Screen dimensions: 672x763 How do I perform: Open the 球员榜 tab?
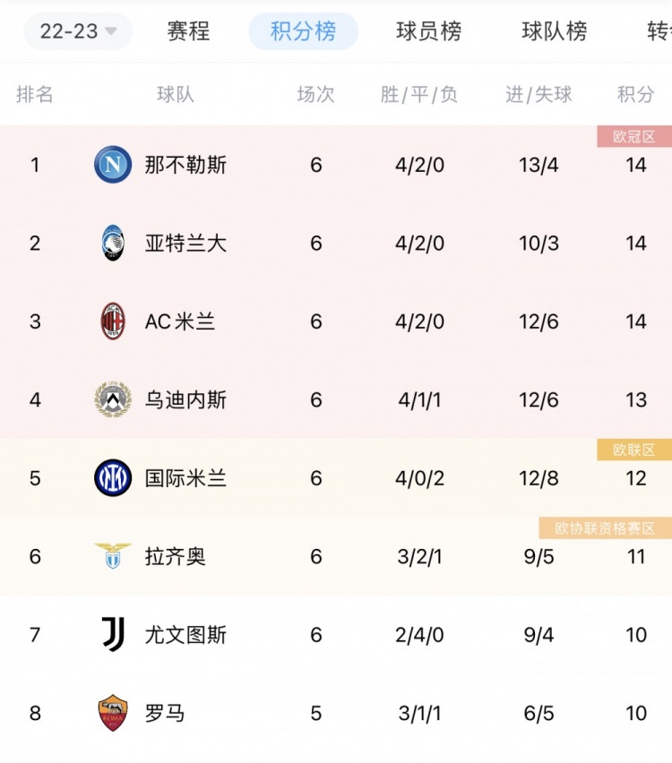tap(428, 31)
